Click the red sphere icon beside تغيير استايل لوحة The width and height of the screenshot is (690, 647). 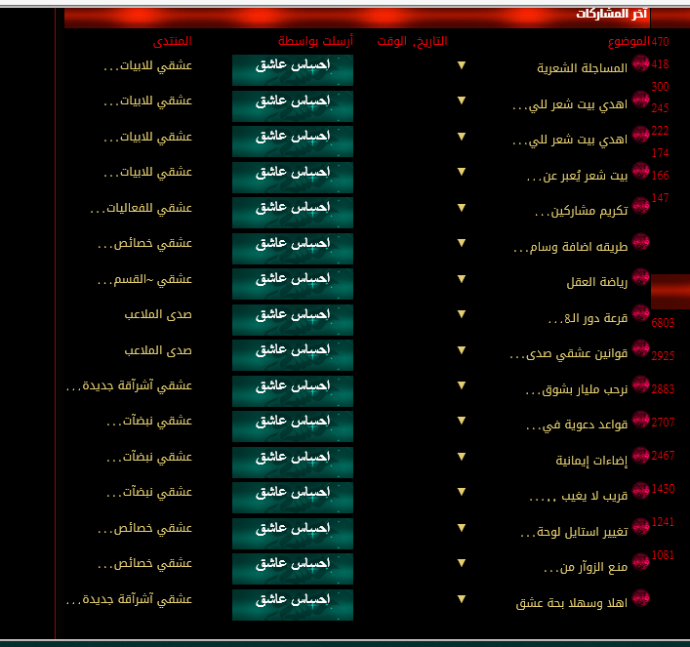pos(640,527)
